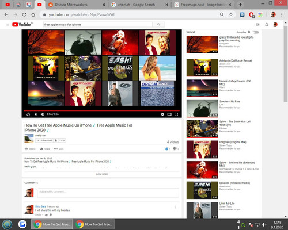Reply to the Dino Sara comment
Viewport: 288px width, 230px height.
pos(38,215)
